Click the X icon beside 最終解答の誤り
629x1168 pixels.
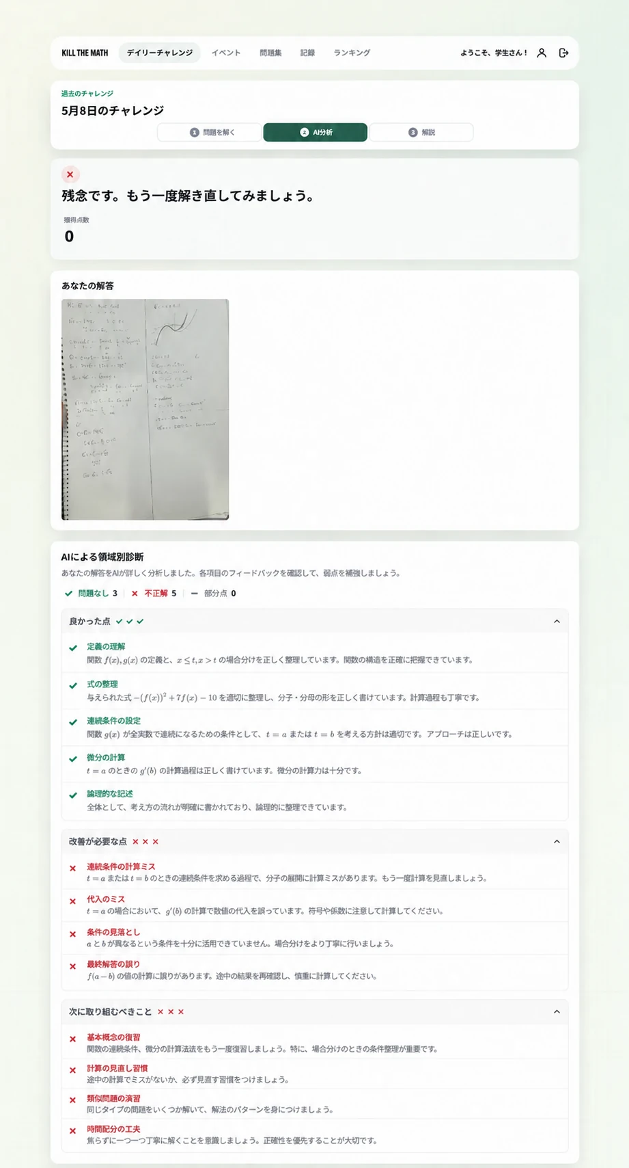(73, 966)
